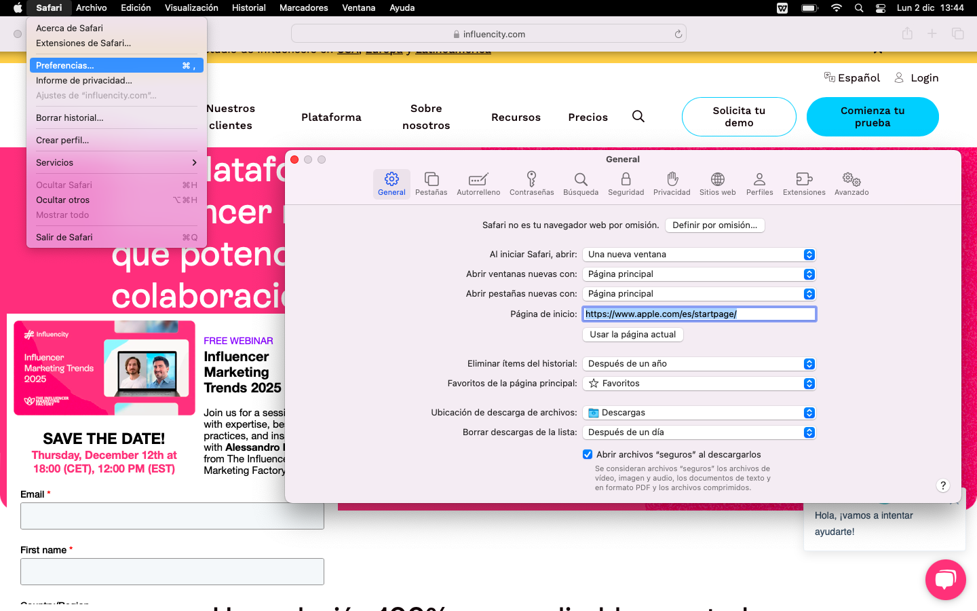
Task: Click Comienza tu prueba button
Action: coord(873,117)
